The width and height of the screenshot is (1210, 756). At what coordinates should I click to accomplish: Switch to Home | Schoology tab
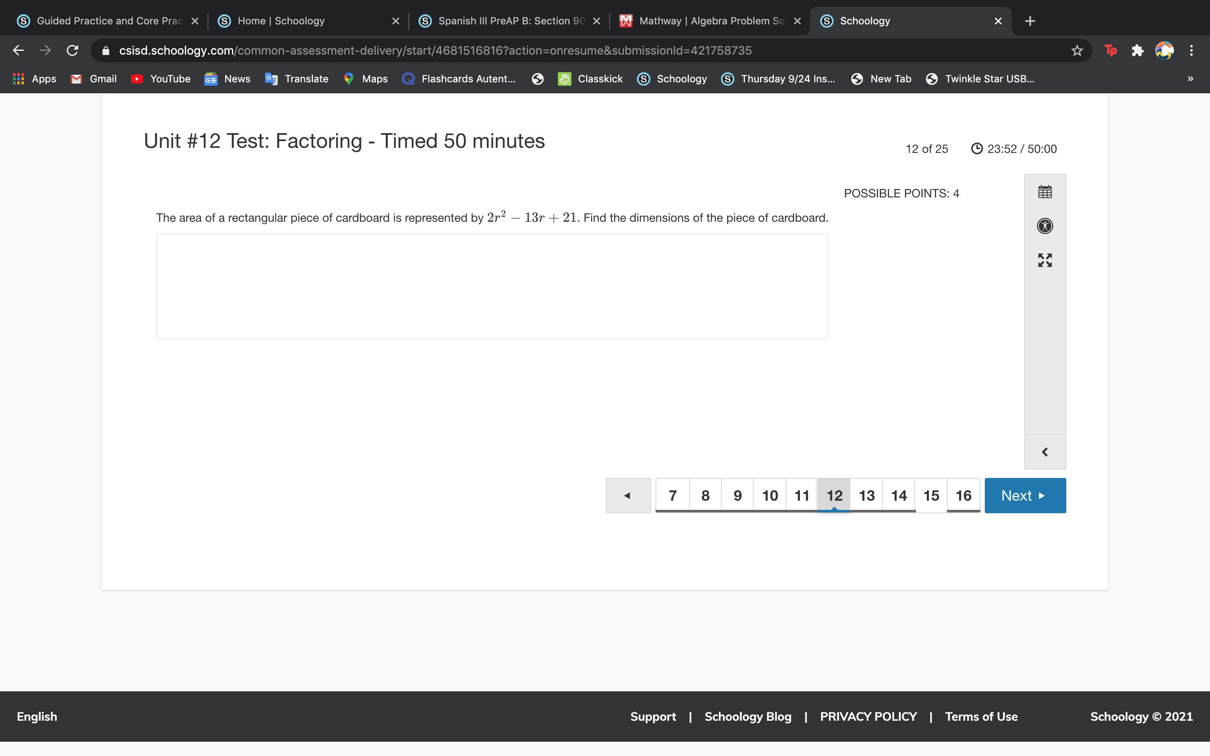tap(281, 21)
